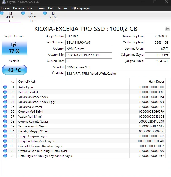Open the Dosya menu
Screen dimensions: 171x177
[x=5, y=8]
